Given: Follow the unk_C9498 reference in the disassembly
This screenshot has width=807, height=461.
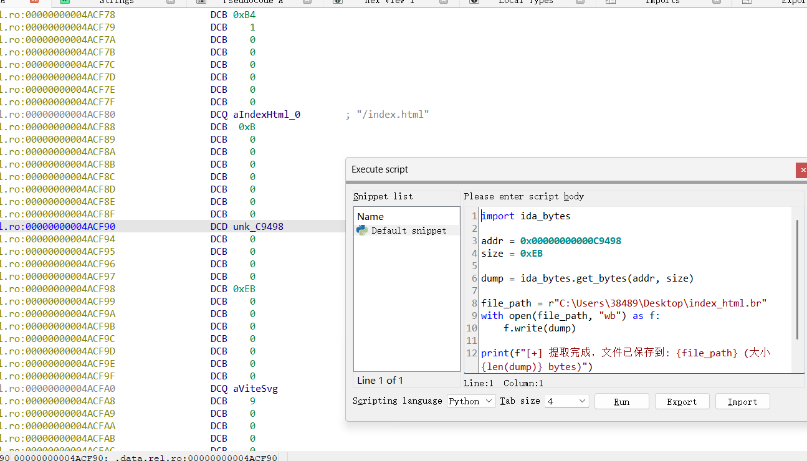Looking at the screenshot, I should [258, 227].
